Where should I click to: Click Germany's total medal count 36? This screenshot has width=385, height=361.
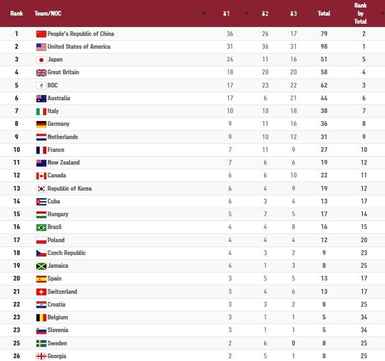pos(324,124)
